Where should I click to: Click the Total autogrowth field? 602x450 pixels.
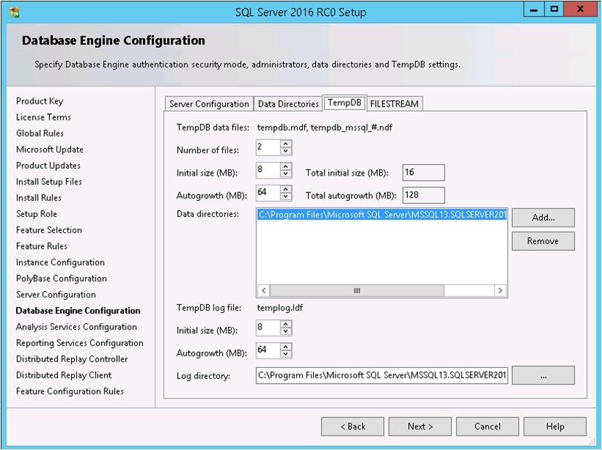(424, 195)
